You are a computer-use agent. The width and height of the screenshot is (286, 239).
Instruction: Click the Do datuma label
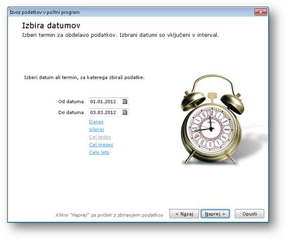tap(71, 112)
